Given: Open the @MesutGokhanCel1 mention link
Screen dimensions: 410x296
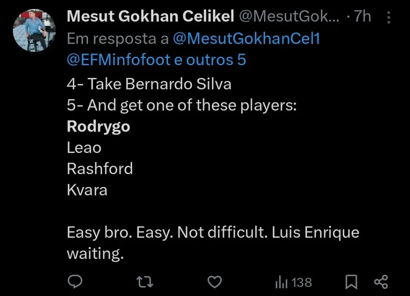Looking at the screenshot, I should pyautogui.click(x=247, y=39).
